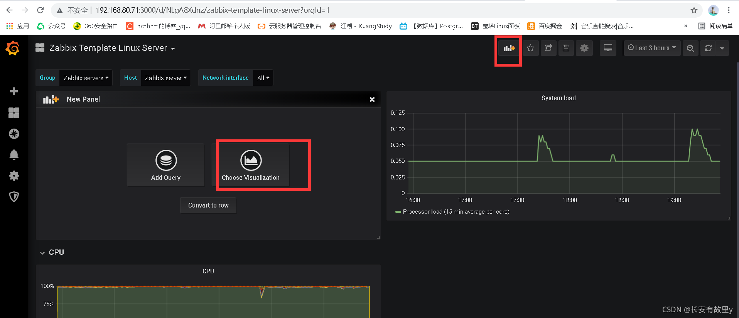Open the Zabbix Template Linux Server dashboard picker
739x318 pixels.
point(105,48)
